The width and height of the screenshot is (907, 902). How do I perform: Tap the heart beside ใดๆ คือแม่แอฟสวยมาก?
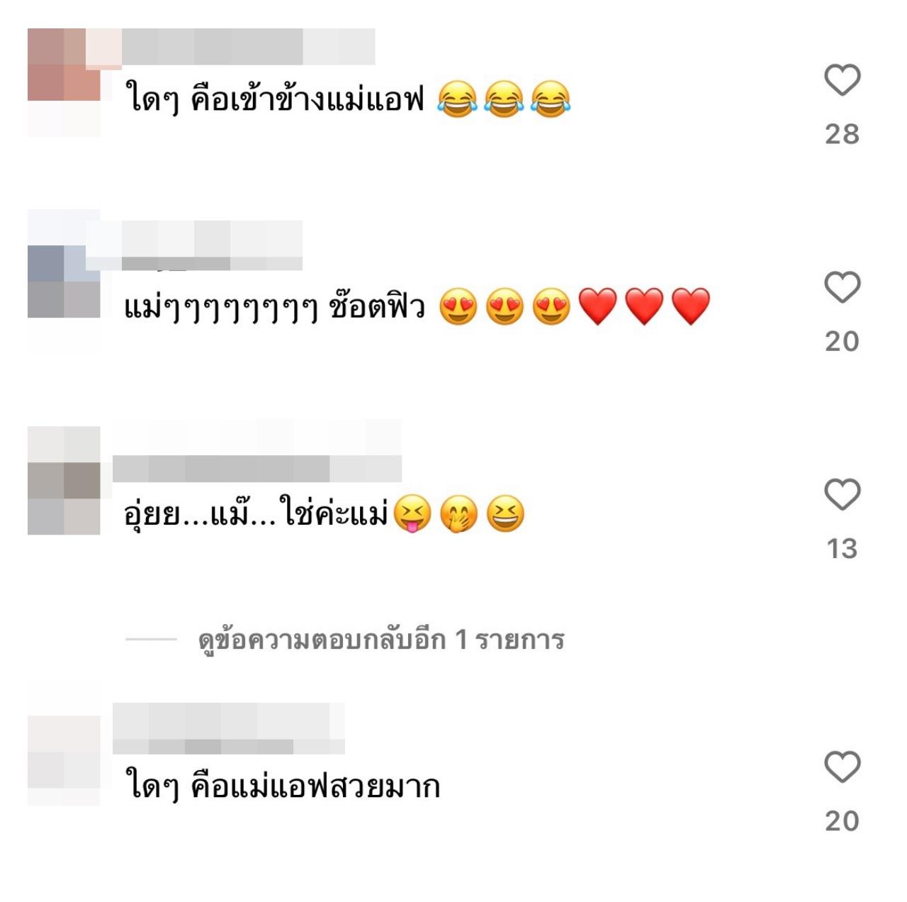click(842, 767)
